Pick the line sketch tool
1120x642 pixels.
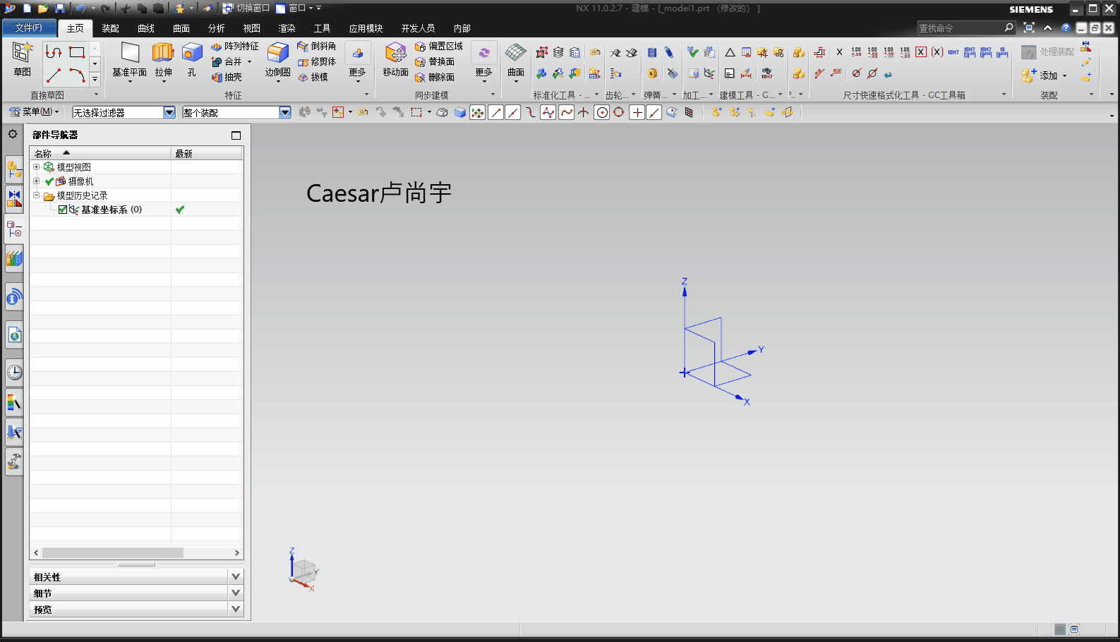pos(54,75)
